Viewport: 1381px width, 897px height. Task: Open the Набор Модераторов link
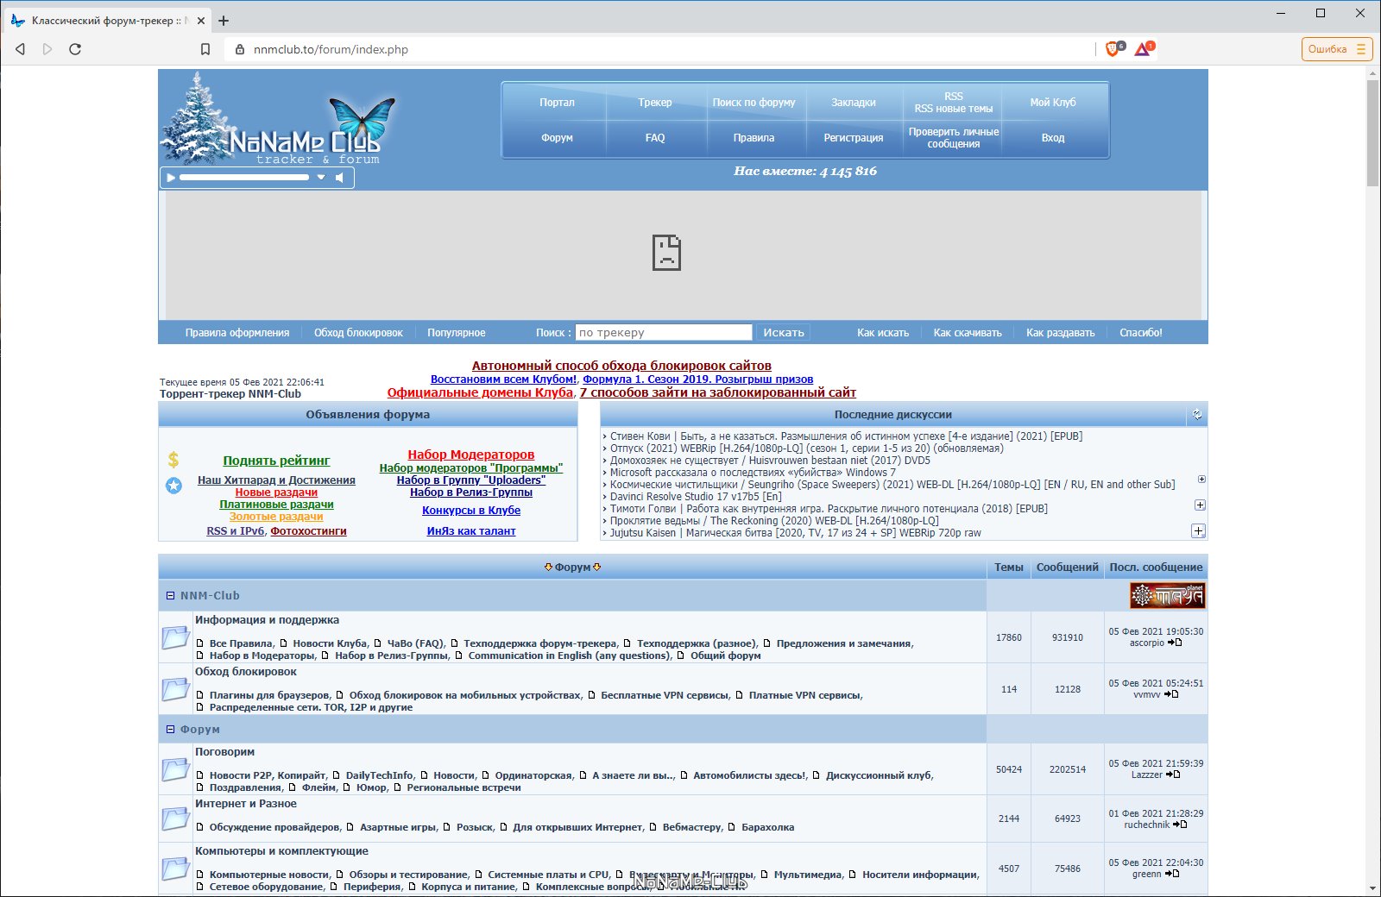470,455
